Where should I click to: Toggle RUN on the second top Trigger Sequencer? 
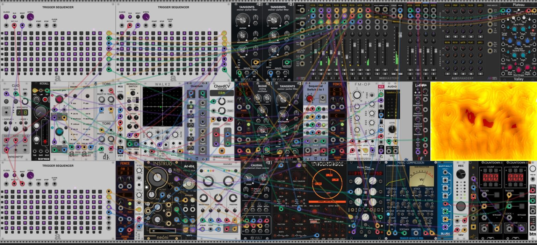point(130,16)
